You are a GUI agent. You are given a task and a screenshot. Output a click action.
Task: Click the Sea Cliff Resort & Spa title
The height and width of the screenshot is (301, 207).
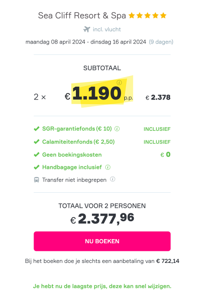82,16
